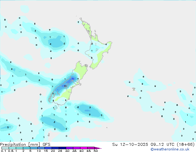The width and height of the screenshot is (196, 152).
Task: Click the legend scale label '0.1'
Action: 3,151
